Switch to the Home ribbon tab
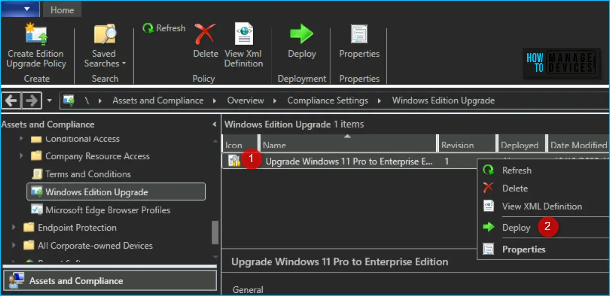Viewport: 610px width, 296px height. 63,9
